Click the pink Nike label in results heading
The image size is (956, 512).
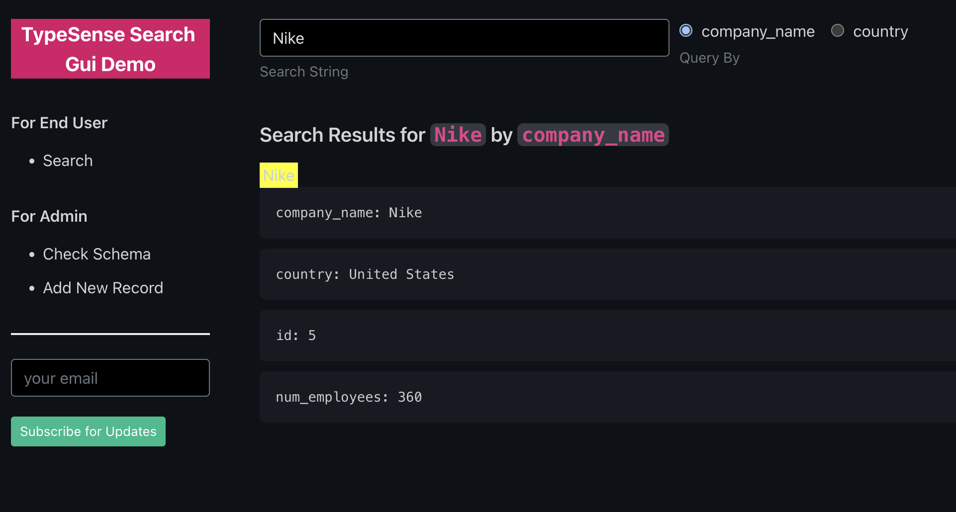(x=458, y=134)
